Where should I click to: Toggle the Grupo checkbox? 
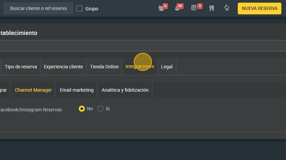click(79, 8)
